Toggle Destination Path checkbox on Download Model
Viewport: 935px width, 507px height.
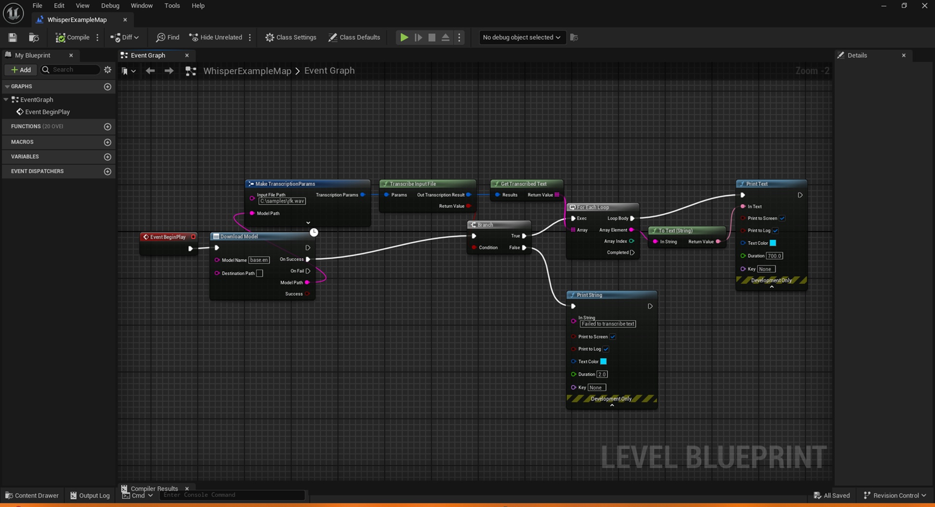coord(260,273)
